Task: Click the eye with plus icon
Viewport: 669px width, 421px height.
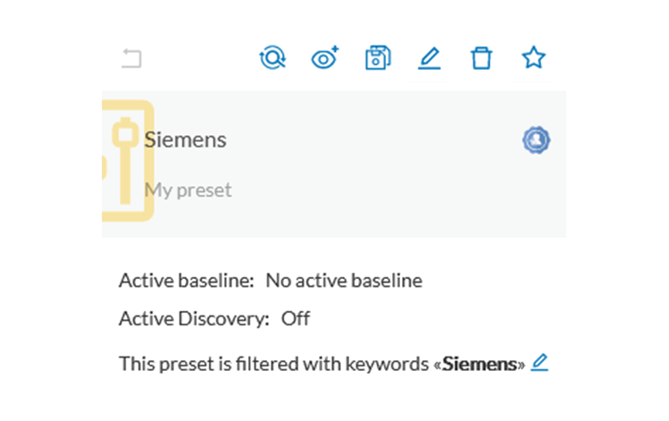Action: [325, 57]
